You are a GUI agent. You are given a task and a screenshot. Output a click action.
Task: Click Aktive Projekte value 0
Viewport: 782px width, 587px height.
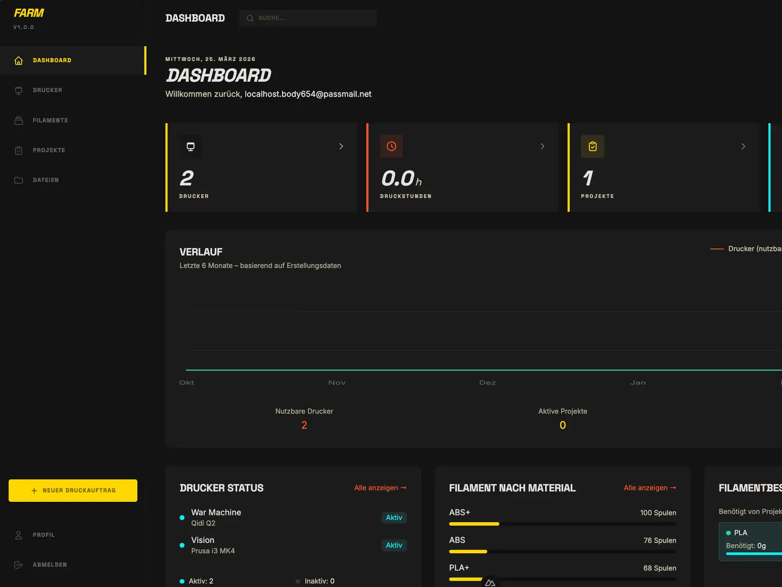click(563, 425)
